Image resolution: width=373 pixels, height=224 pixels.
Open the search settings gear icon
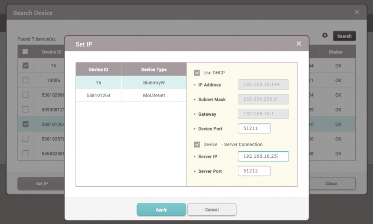[x=325, y=35]
